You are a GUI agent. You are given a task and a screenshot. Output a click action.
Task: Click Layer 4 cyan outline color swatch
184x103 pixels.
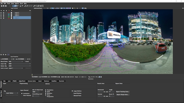tap(9, 14)
